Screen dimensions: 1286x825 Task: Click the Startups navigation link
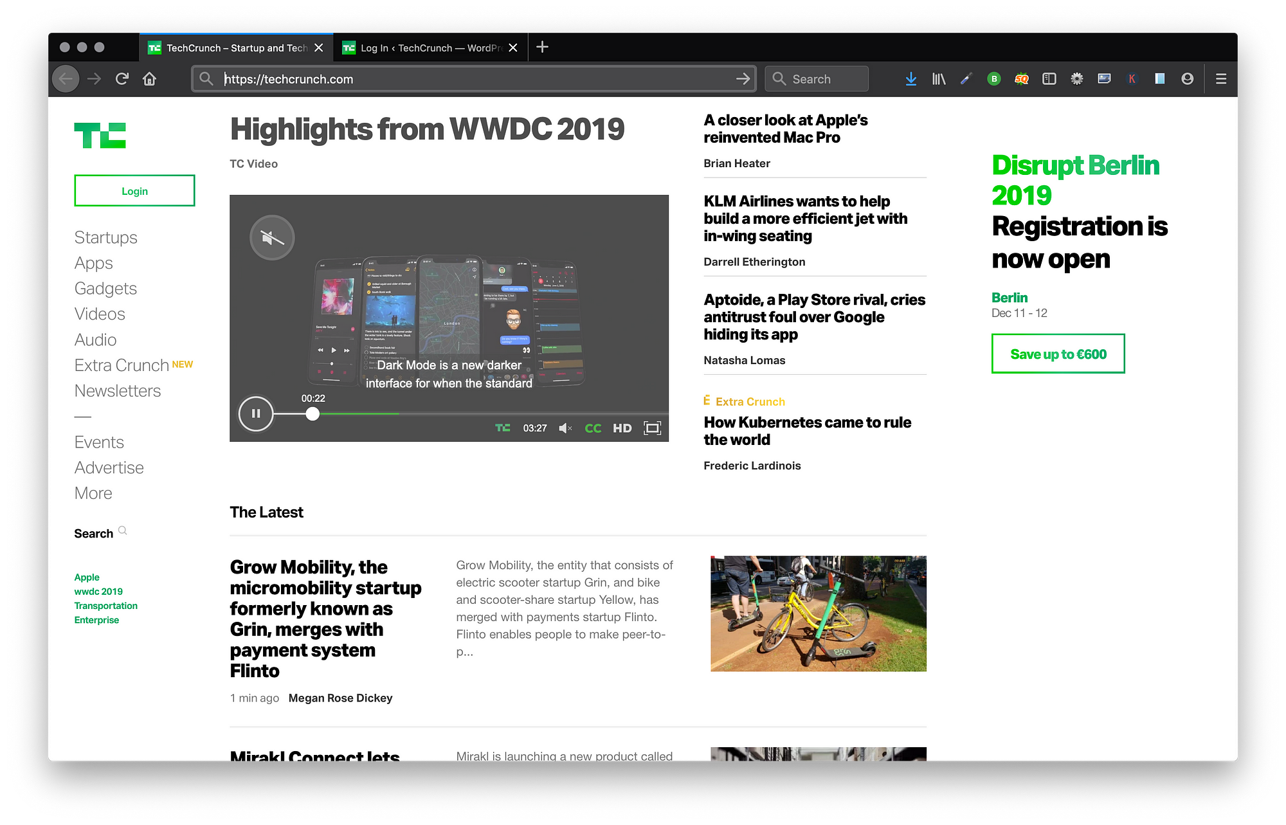pyautogui.click(x=105, y=236)
